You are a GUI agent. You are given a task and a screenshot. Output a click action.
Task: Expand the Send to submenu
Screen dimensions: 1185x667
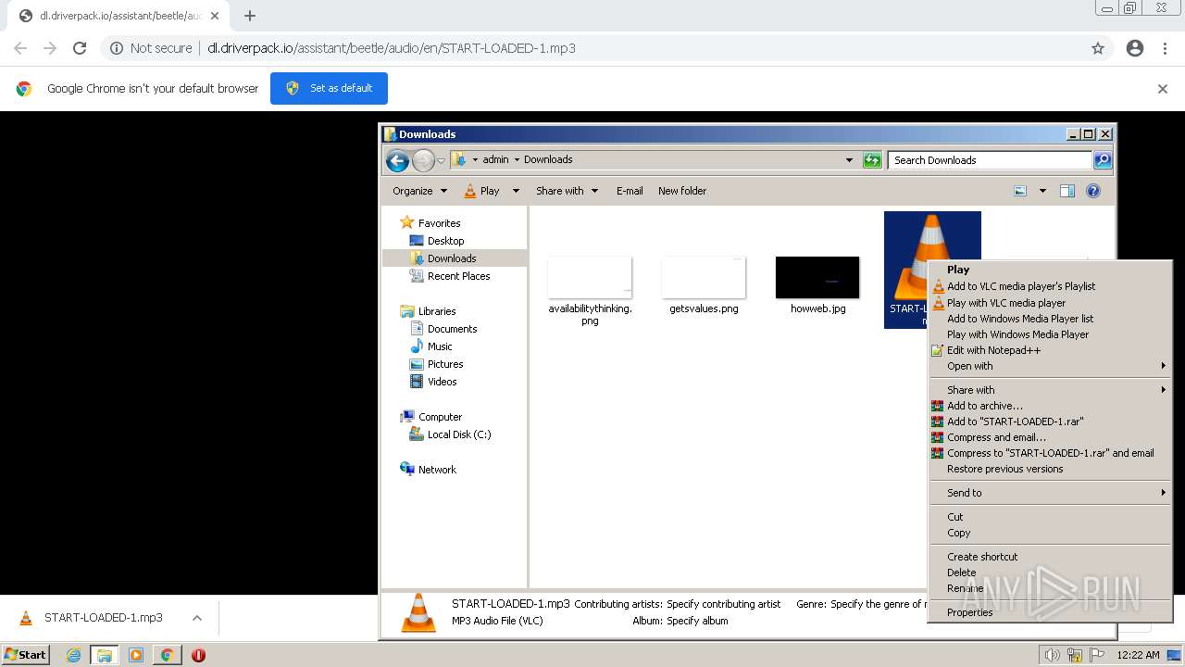(1050, 493)
